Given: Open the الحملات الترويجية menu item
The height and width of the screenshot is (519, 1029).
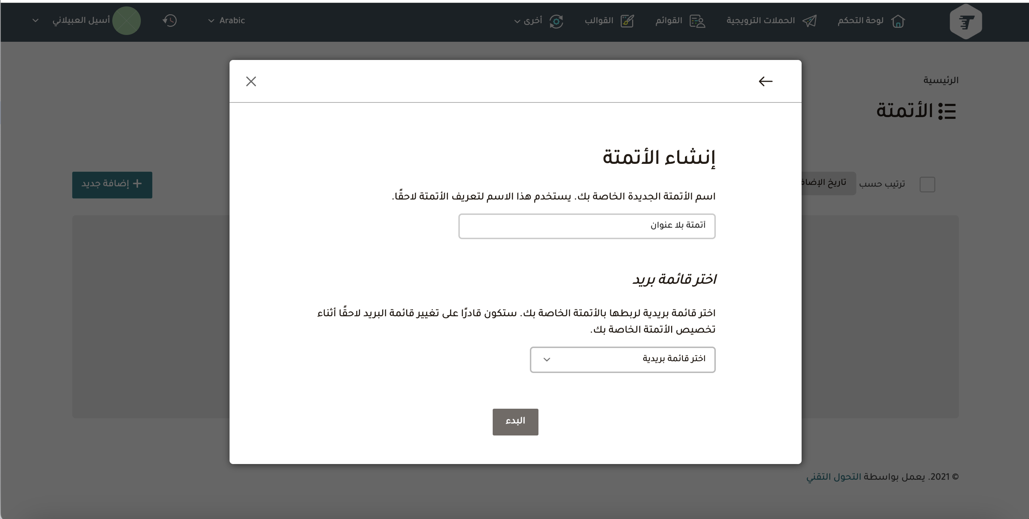Looking at the screenshot, I should (760, 21).
